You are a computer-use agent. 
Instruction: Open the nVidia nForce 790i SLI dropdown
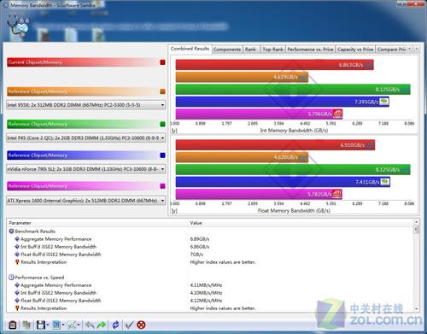[86, 169]
